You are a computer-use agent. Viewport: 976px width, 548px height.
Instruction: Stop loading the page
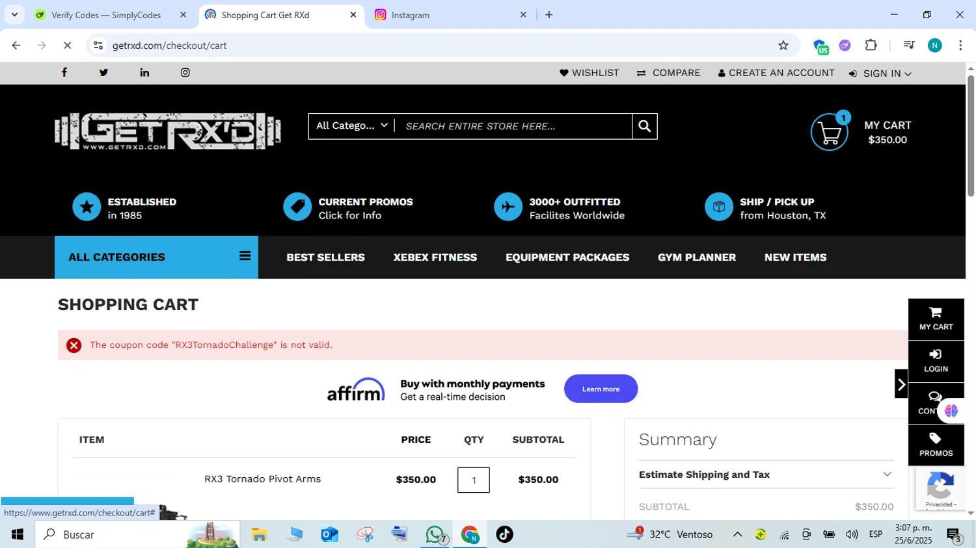tap(67, 46)
